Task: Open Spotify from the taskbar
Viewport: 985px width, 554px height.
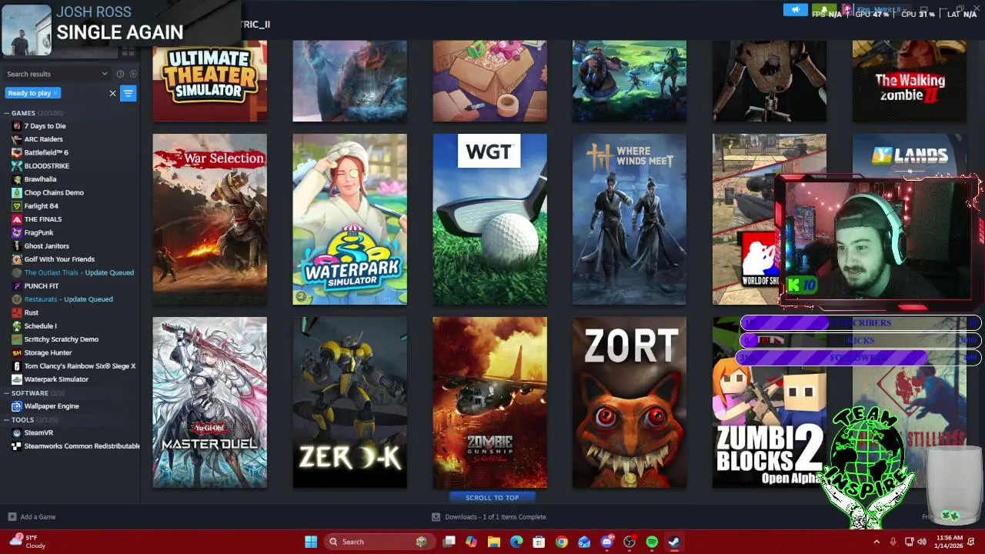Action: tap(652, 542)
